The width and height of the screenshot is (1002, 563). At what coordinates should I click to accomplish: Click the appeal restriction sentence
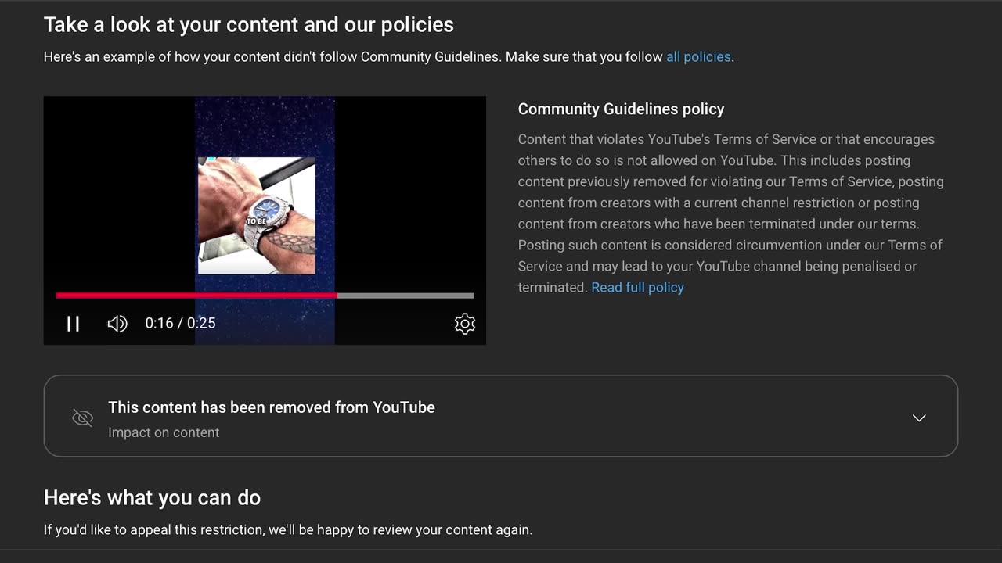click(288, 529)
